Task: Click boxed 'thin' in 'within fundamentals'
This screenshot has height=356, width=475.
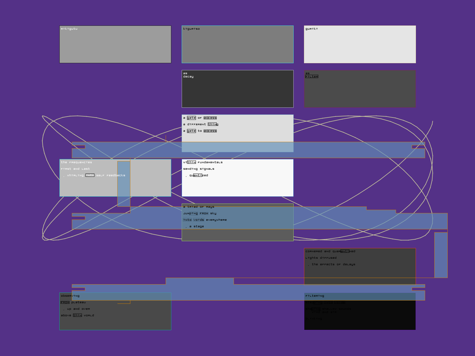Action: [x=191, y=162]
